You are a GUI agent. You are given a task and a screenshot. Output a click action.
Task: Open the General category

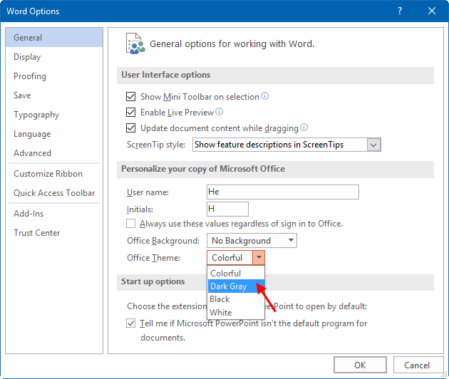tap(54, 38)
